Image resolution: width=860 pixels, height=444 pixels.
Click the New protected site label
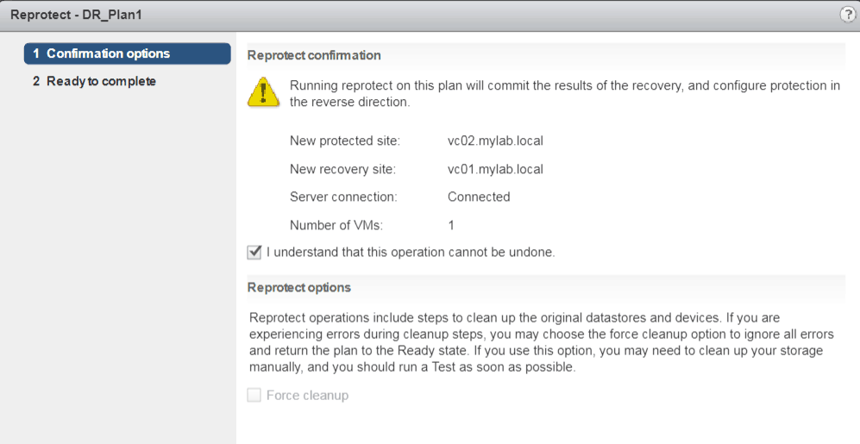(345, 141)
